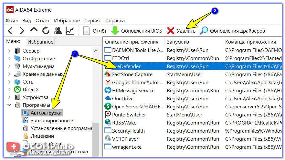Expand the DirectX tree node
Screen dimensions: 285x160
(9, 90)
